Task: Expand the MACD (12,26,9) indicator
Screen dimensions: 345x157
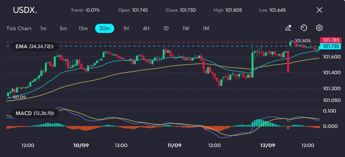Action: (34, 113)
